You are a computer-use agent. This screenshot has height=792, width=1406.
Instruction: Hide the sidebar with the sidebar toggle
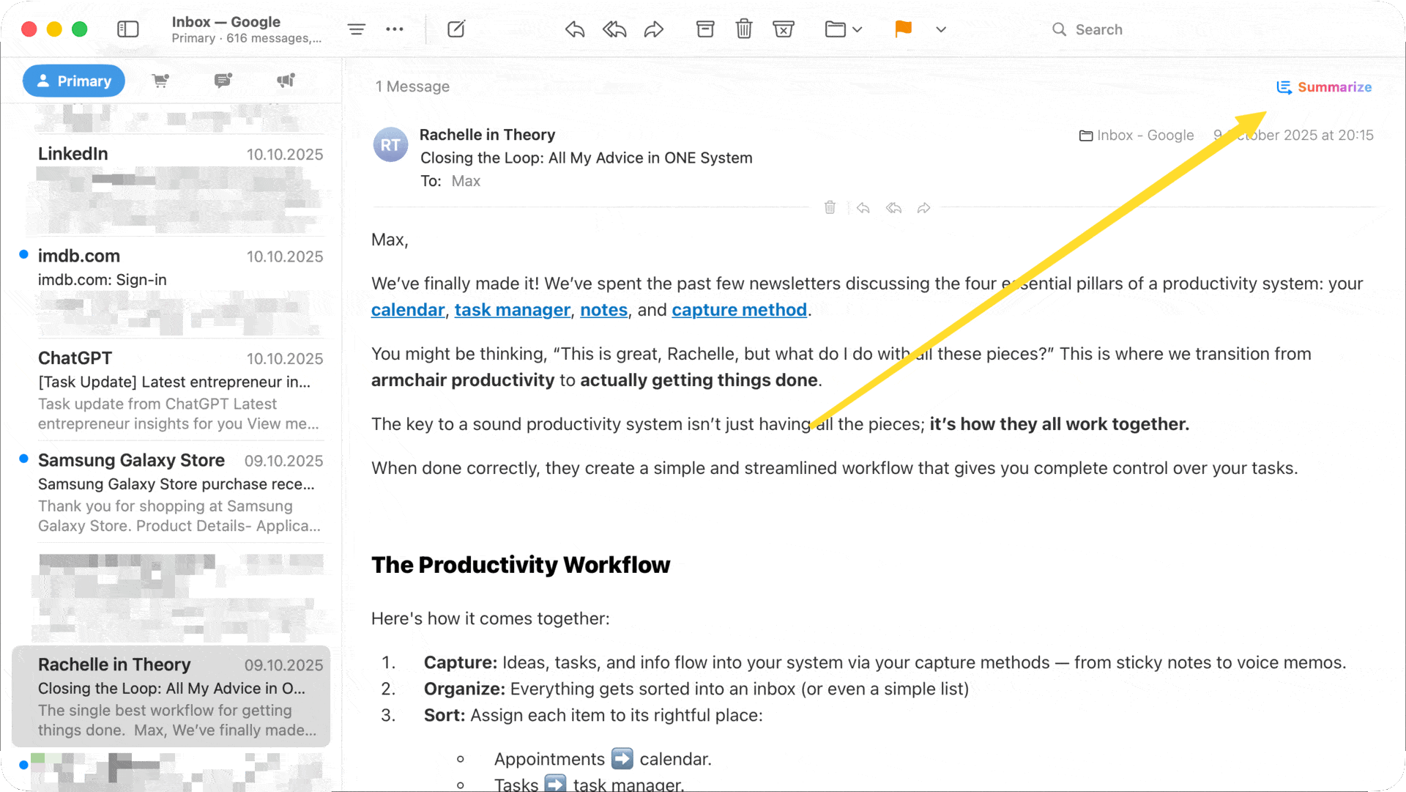click(129, 29)
